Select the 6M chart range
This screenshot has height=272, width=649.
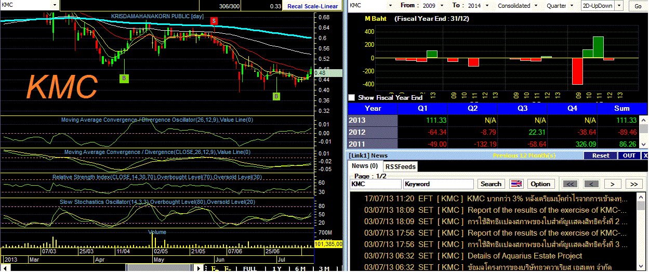click(x=300, y=268)
